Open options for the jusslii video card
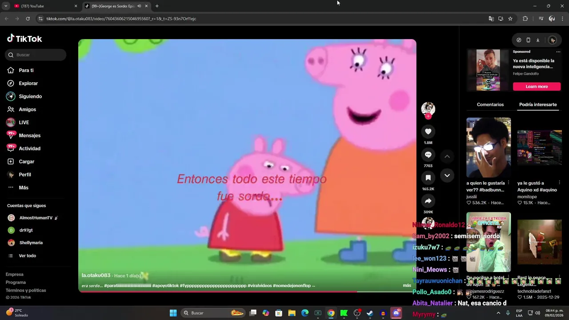569x320 pixels. pos(509,183)
